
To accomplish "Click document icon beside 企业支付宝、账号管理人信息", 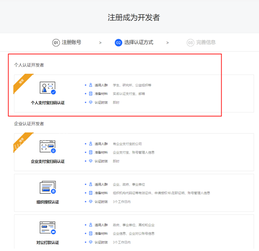I will 91,152.
